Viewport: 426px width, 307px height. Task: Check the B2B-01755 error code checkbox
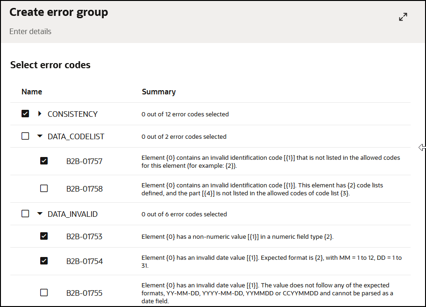[44, 293]
